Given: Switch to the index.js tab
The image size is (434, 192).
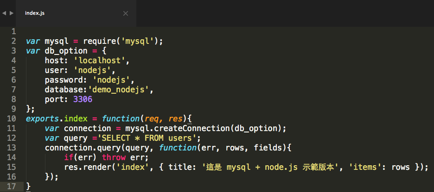Looking at the screenshot, I should 35,13.
